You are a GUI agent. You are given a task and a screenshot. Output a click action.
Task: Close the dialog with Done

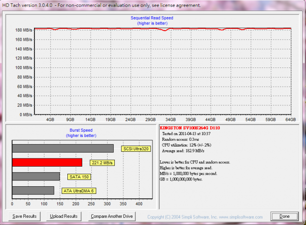click(284, 216)
